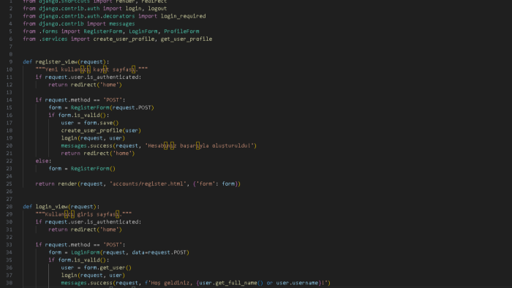Image resolution: width=512 pixels, height=288 pixels.
Task: Select the word 'logout' on line 2
Action: coord(157,9)
